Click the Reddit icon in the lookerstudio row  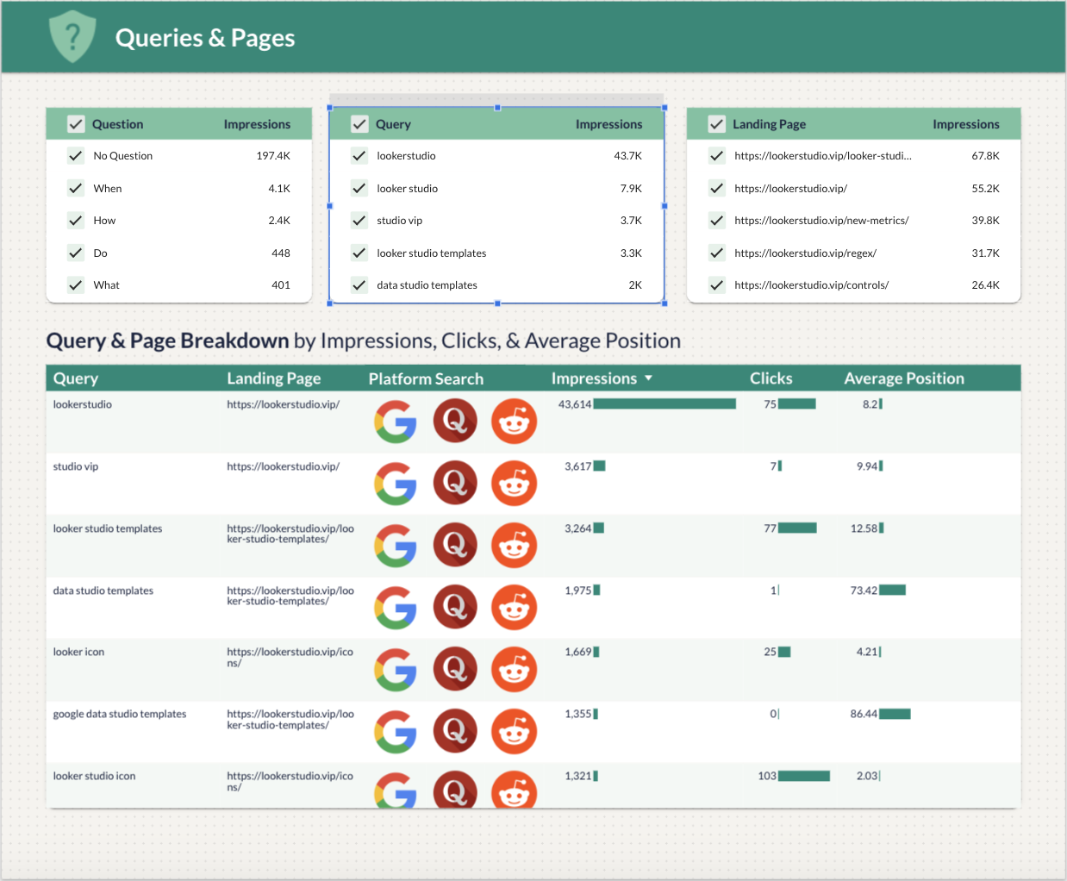click(515, 422)
